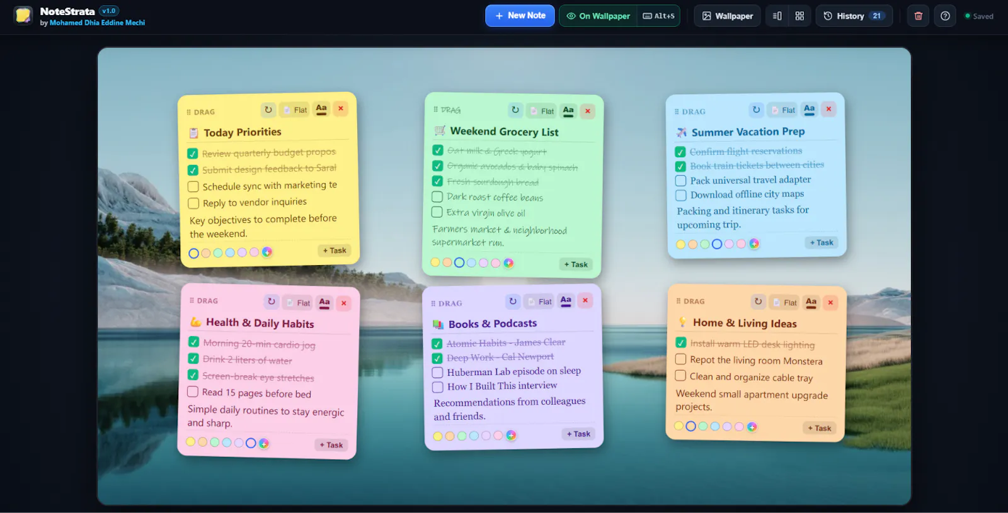Toggle Flat style on Summer Vacation Prep
The height and width of the screenshot is (513, 1008).
coord(784,110)
